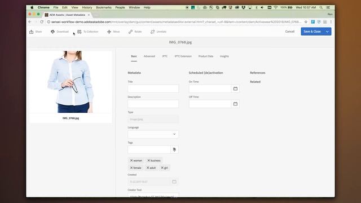The image size is (361, 203).
Task: Open the Language dropdown
Action: click(x=153, y=134)
